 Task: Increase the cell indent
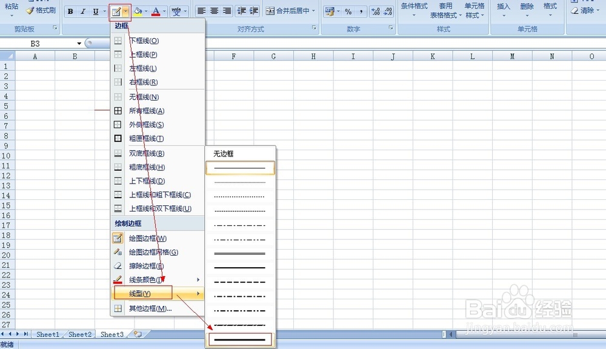coord(254,11)
